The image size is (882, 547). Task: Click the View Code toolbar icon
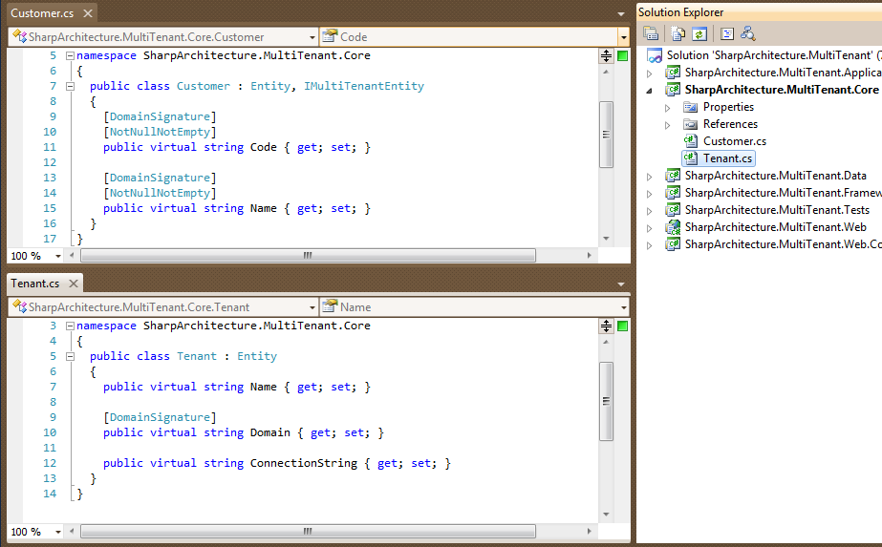pyautogui.click(x=727, y=33)
